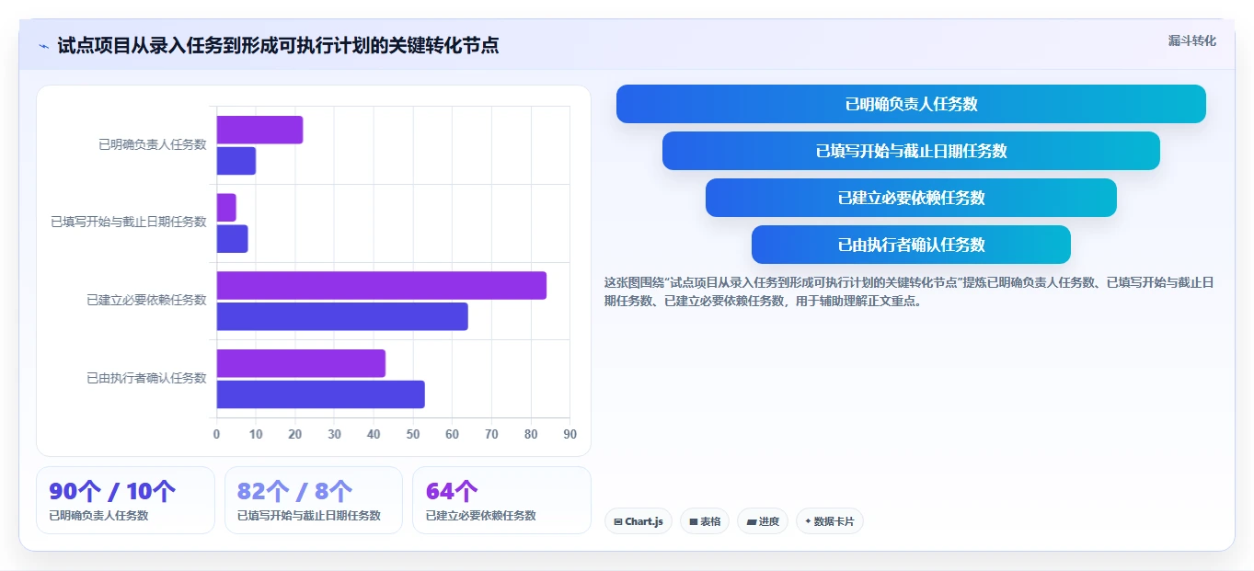Click the x-axis tick label 60
This screenshot has height=571, width=1254.
[x=452, y=434]
